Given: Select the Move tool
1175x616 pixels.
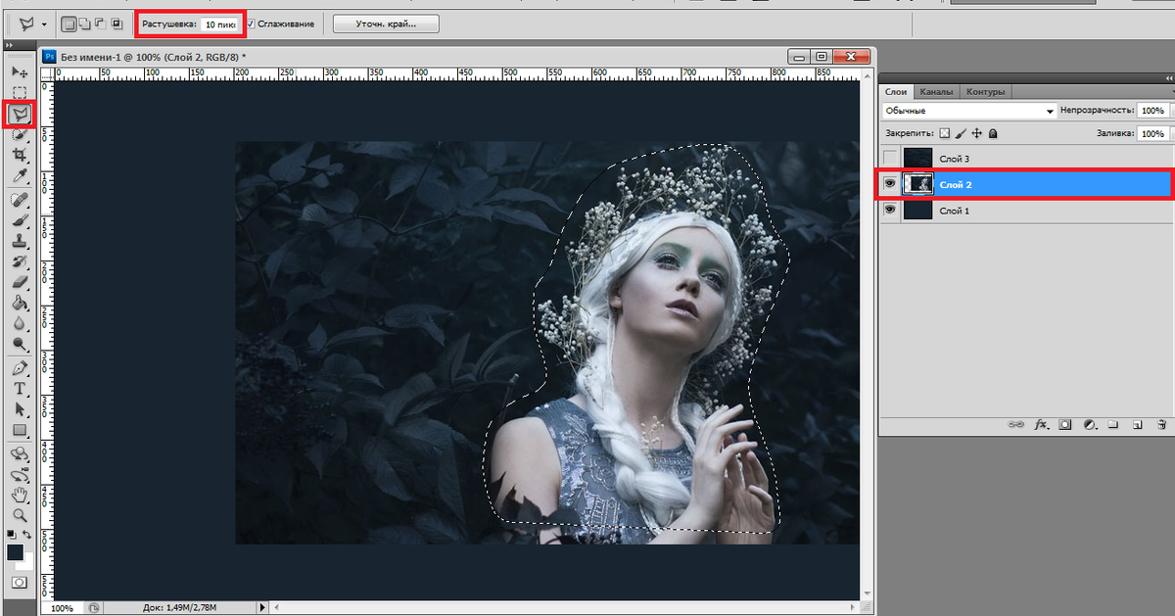Looking at the screenshot, I should tap(20, 71).
